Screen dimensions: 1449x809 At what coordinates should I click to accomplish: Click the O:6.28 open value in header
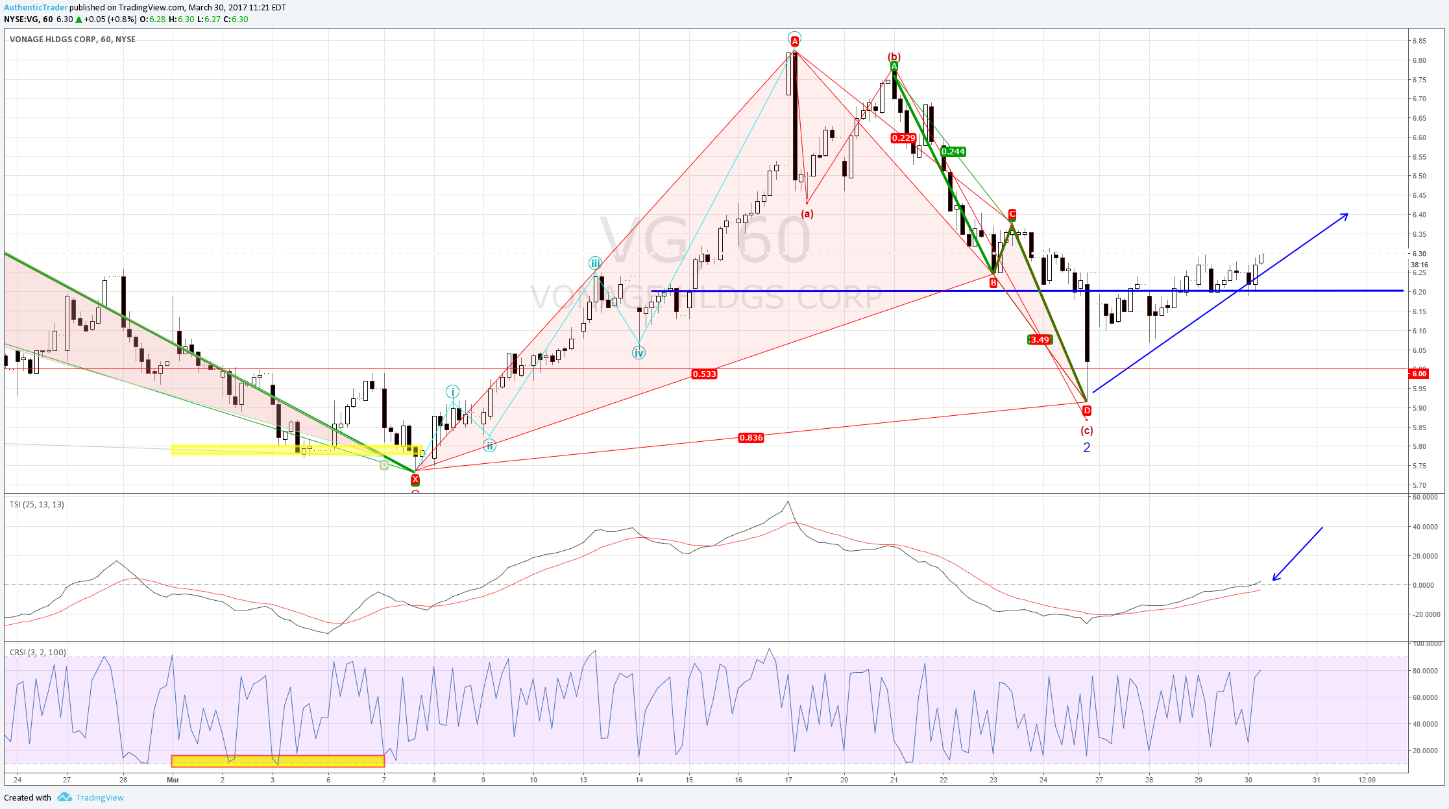tap(152, 19)
